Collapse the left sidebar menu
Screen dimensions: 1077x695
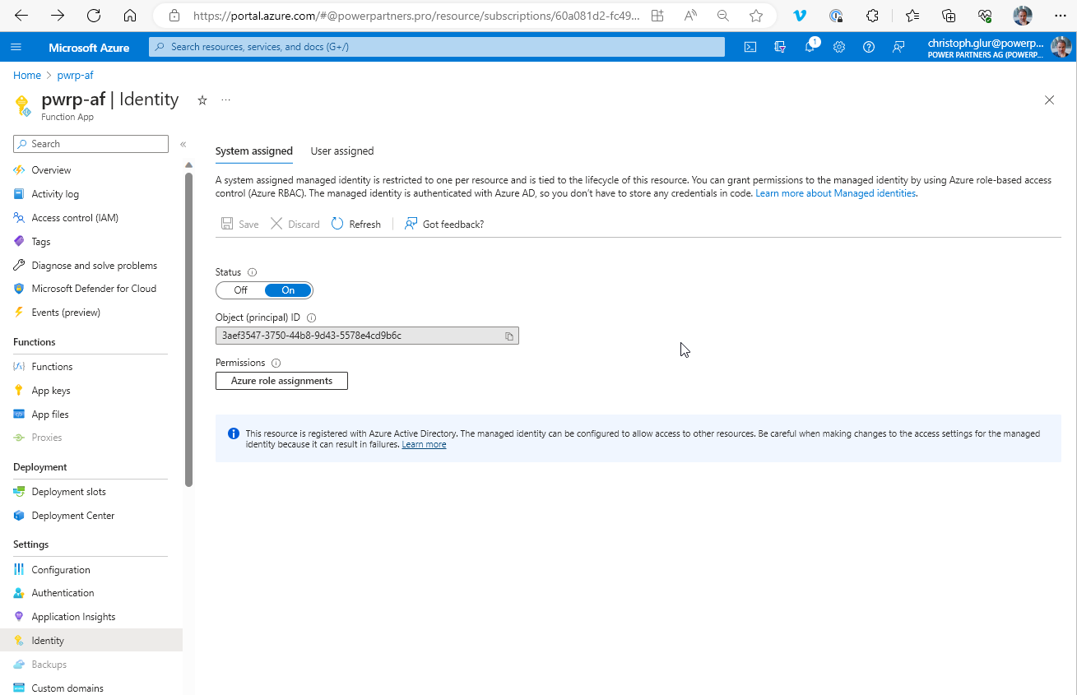click(x=183, y=144)
